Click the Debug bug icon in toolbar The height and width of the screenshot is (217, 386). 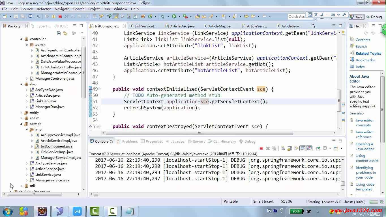click(x=163, y=16)
